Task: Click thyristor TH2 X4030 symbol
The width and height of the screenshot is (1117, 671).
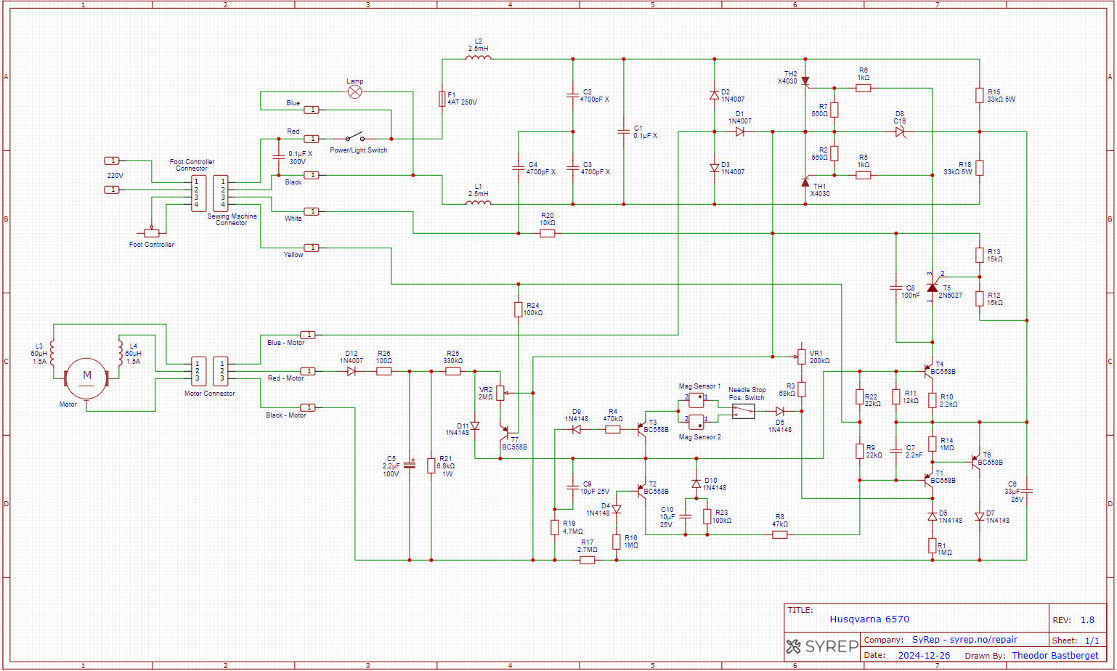Action: pyautogui.click(x=805, y=81)
